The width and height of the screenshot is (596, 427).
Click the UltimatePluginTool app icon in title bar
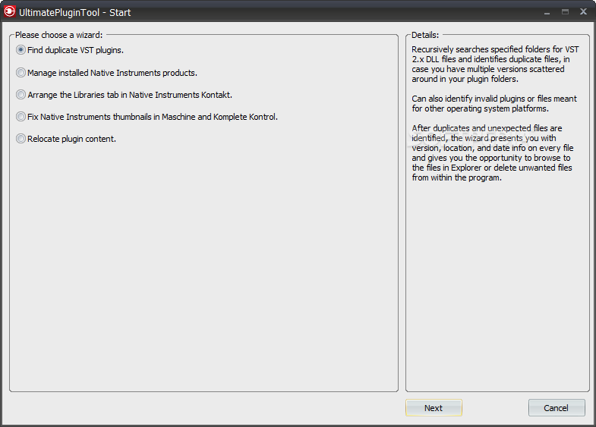pos(10,12)
